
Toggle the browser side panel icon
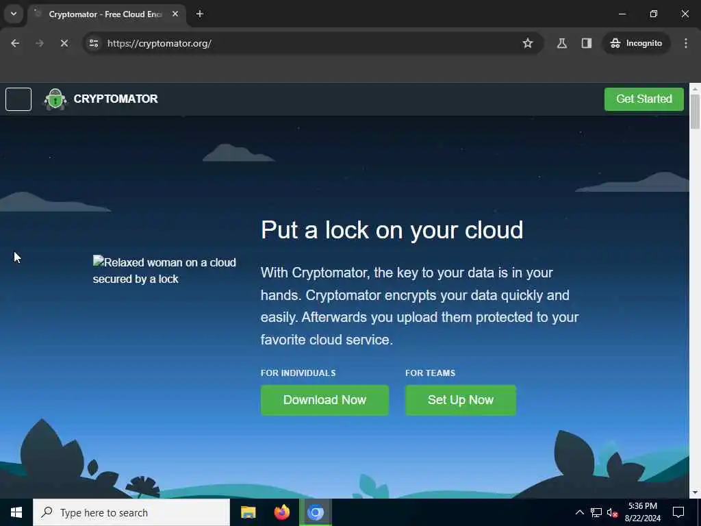coord(586,43)
